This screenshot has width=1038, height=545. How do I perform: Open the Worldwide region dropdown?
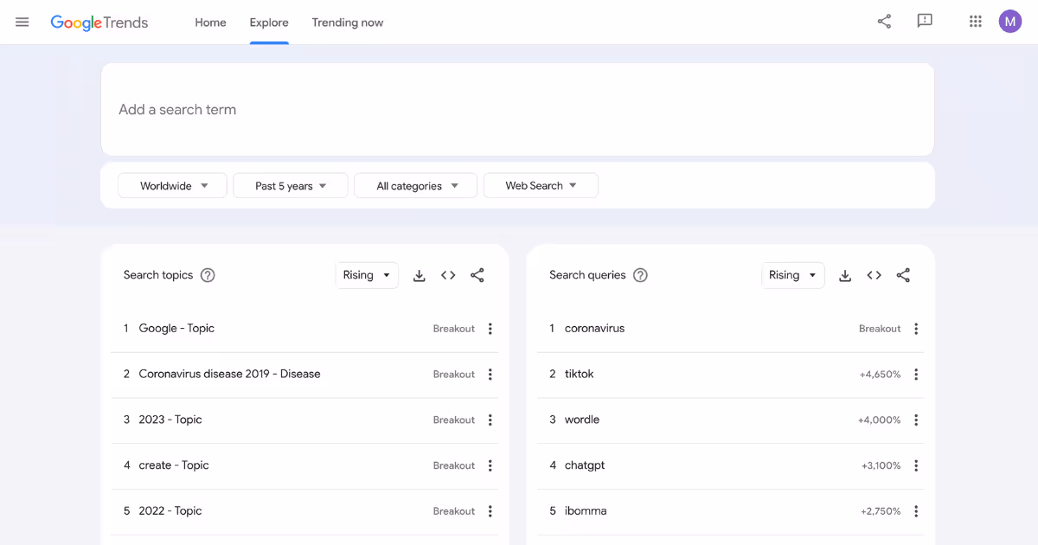click(172, 186)
